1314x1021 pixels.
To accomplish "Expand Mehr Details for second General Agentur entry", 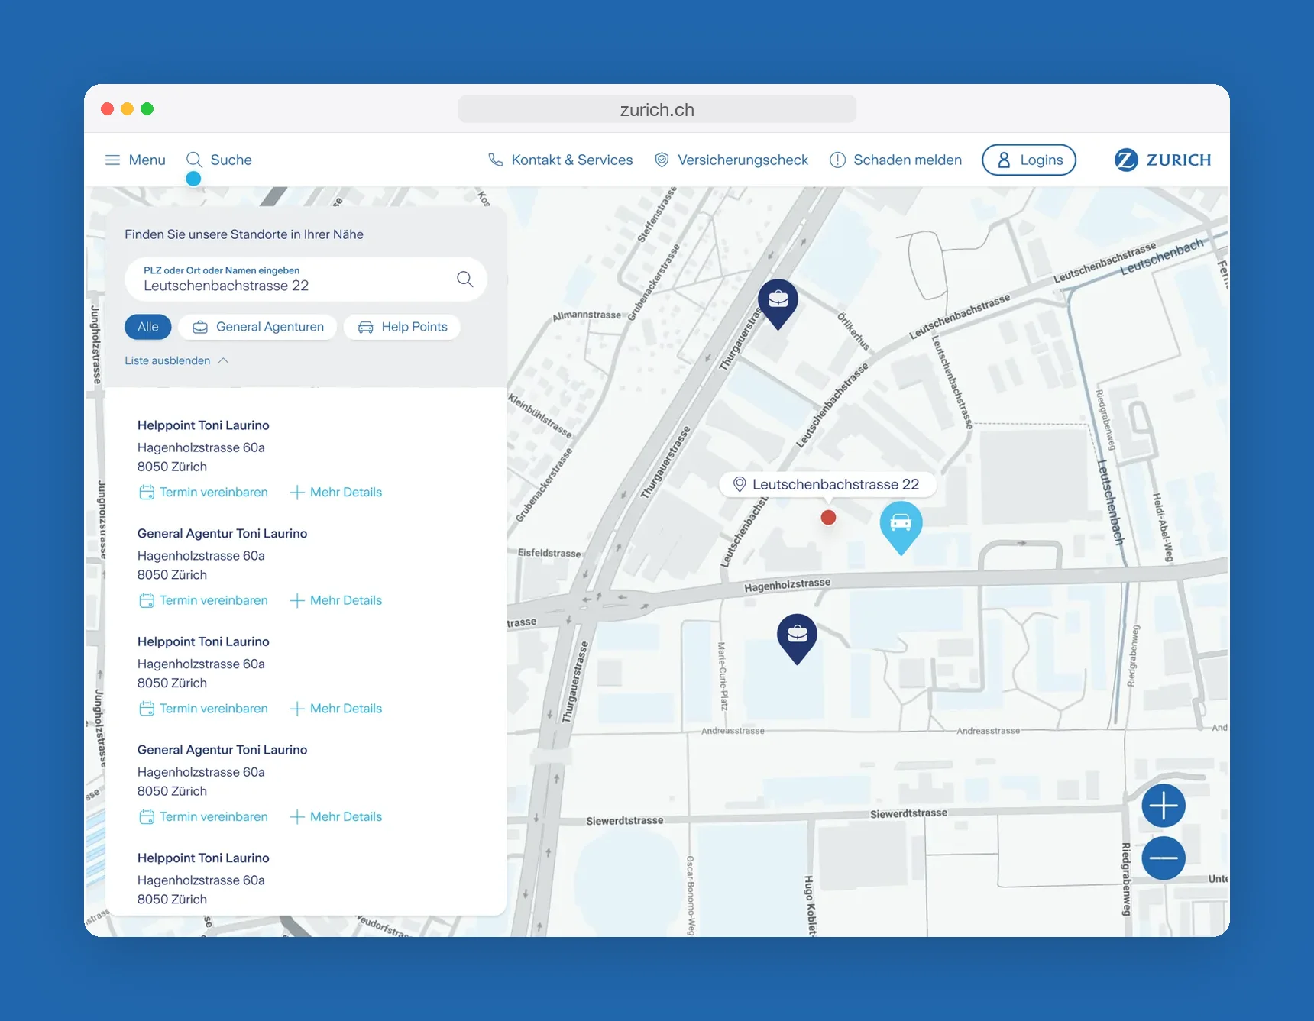I will point(336,817).
